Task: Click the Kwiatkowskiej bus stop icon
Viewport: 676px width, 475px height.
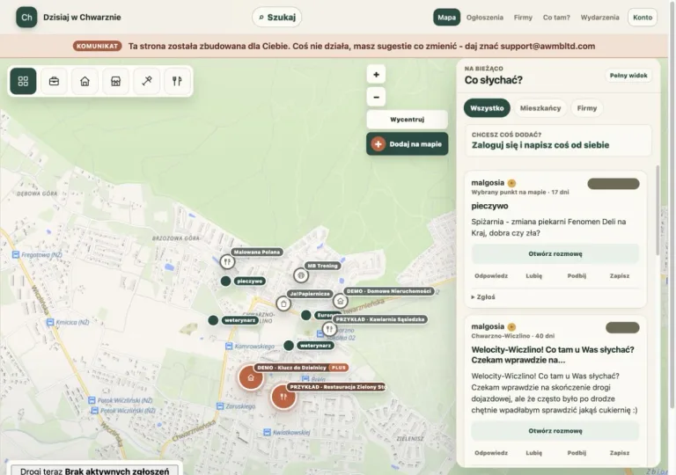Action: (267, 432)
